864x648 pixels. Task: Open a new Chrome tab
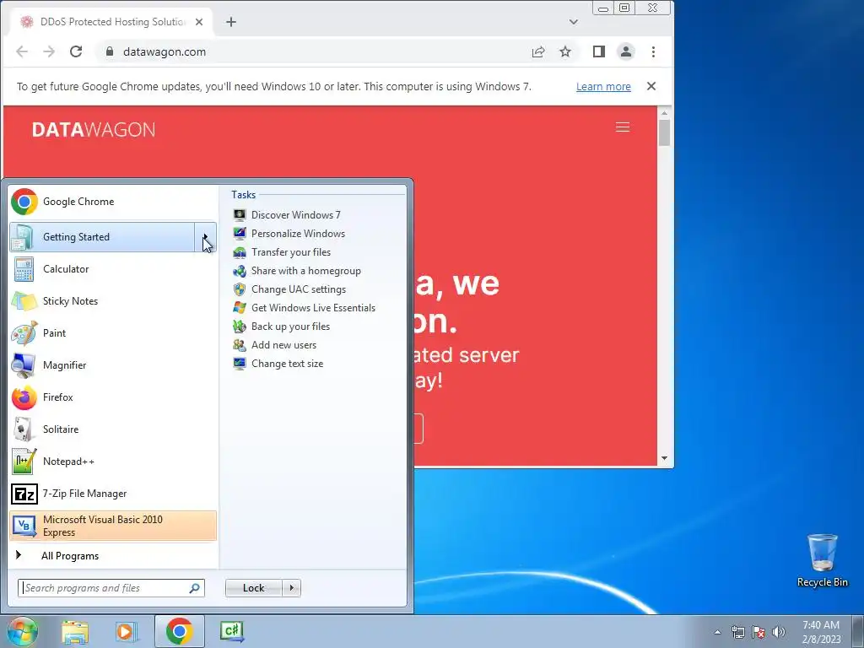[x=231, y=22]
